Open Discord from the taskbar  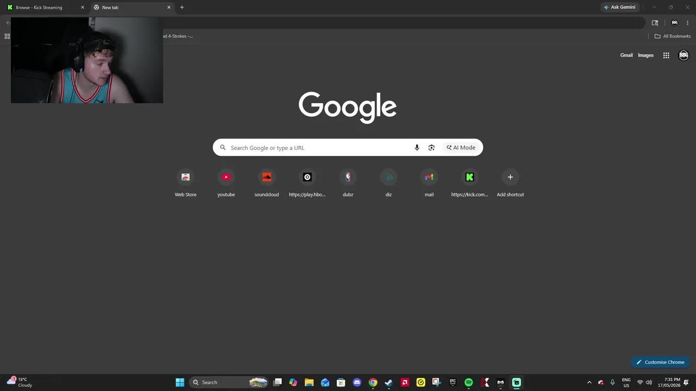pyautogui.click(x=357, y=382)
